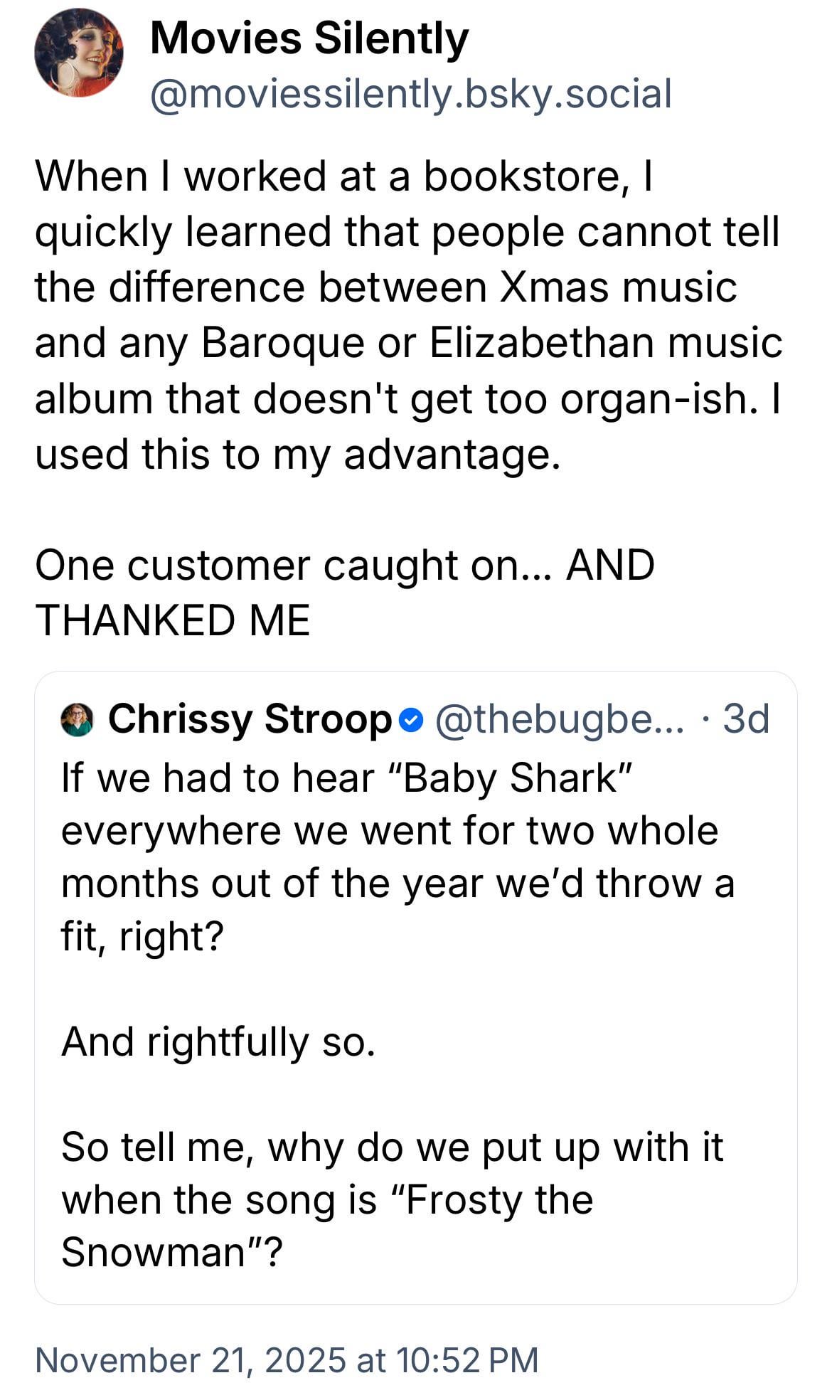
Task: Open the Movies Silently profile avatar
Action: (x=78, y=53)
